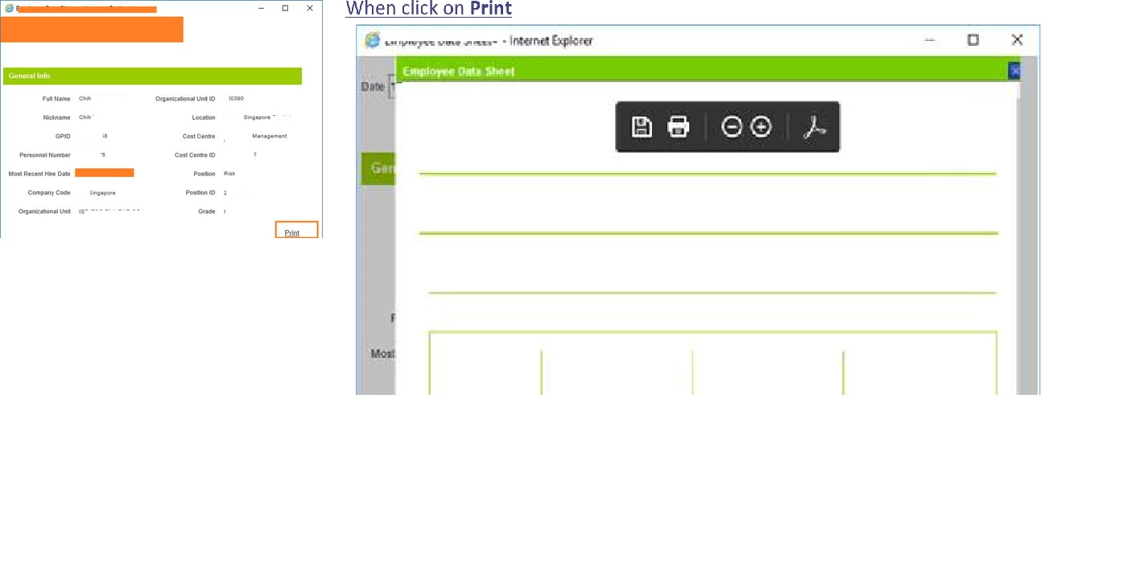Click the Singapore value in the Location row

click(258, 117)
